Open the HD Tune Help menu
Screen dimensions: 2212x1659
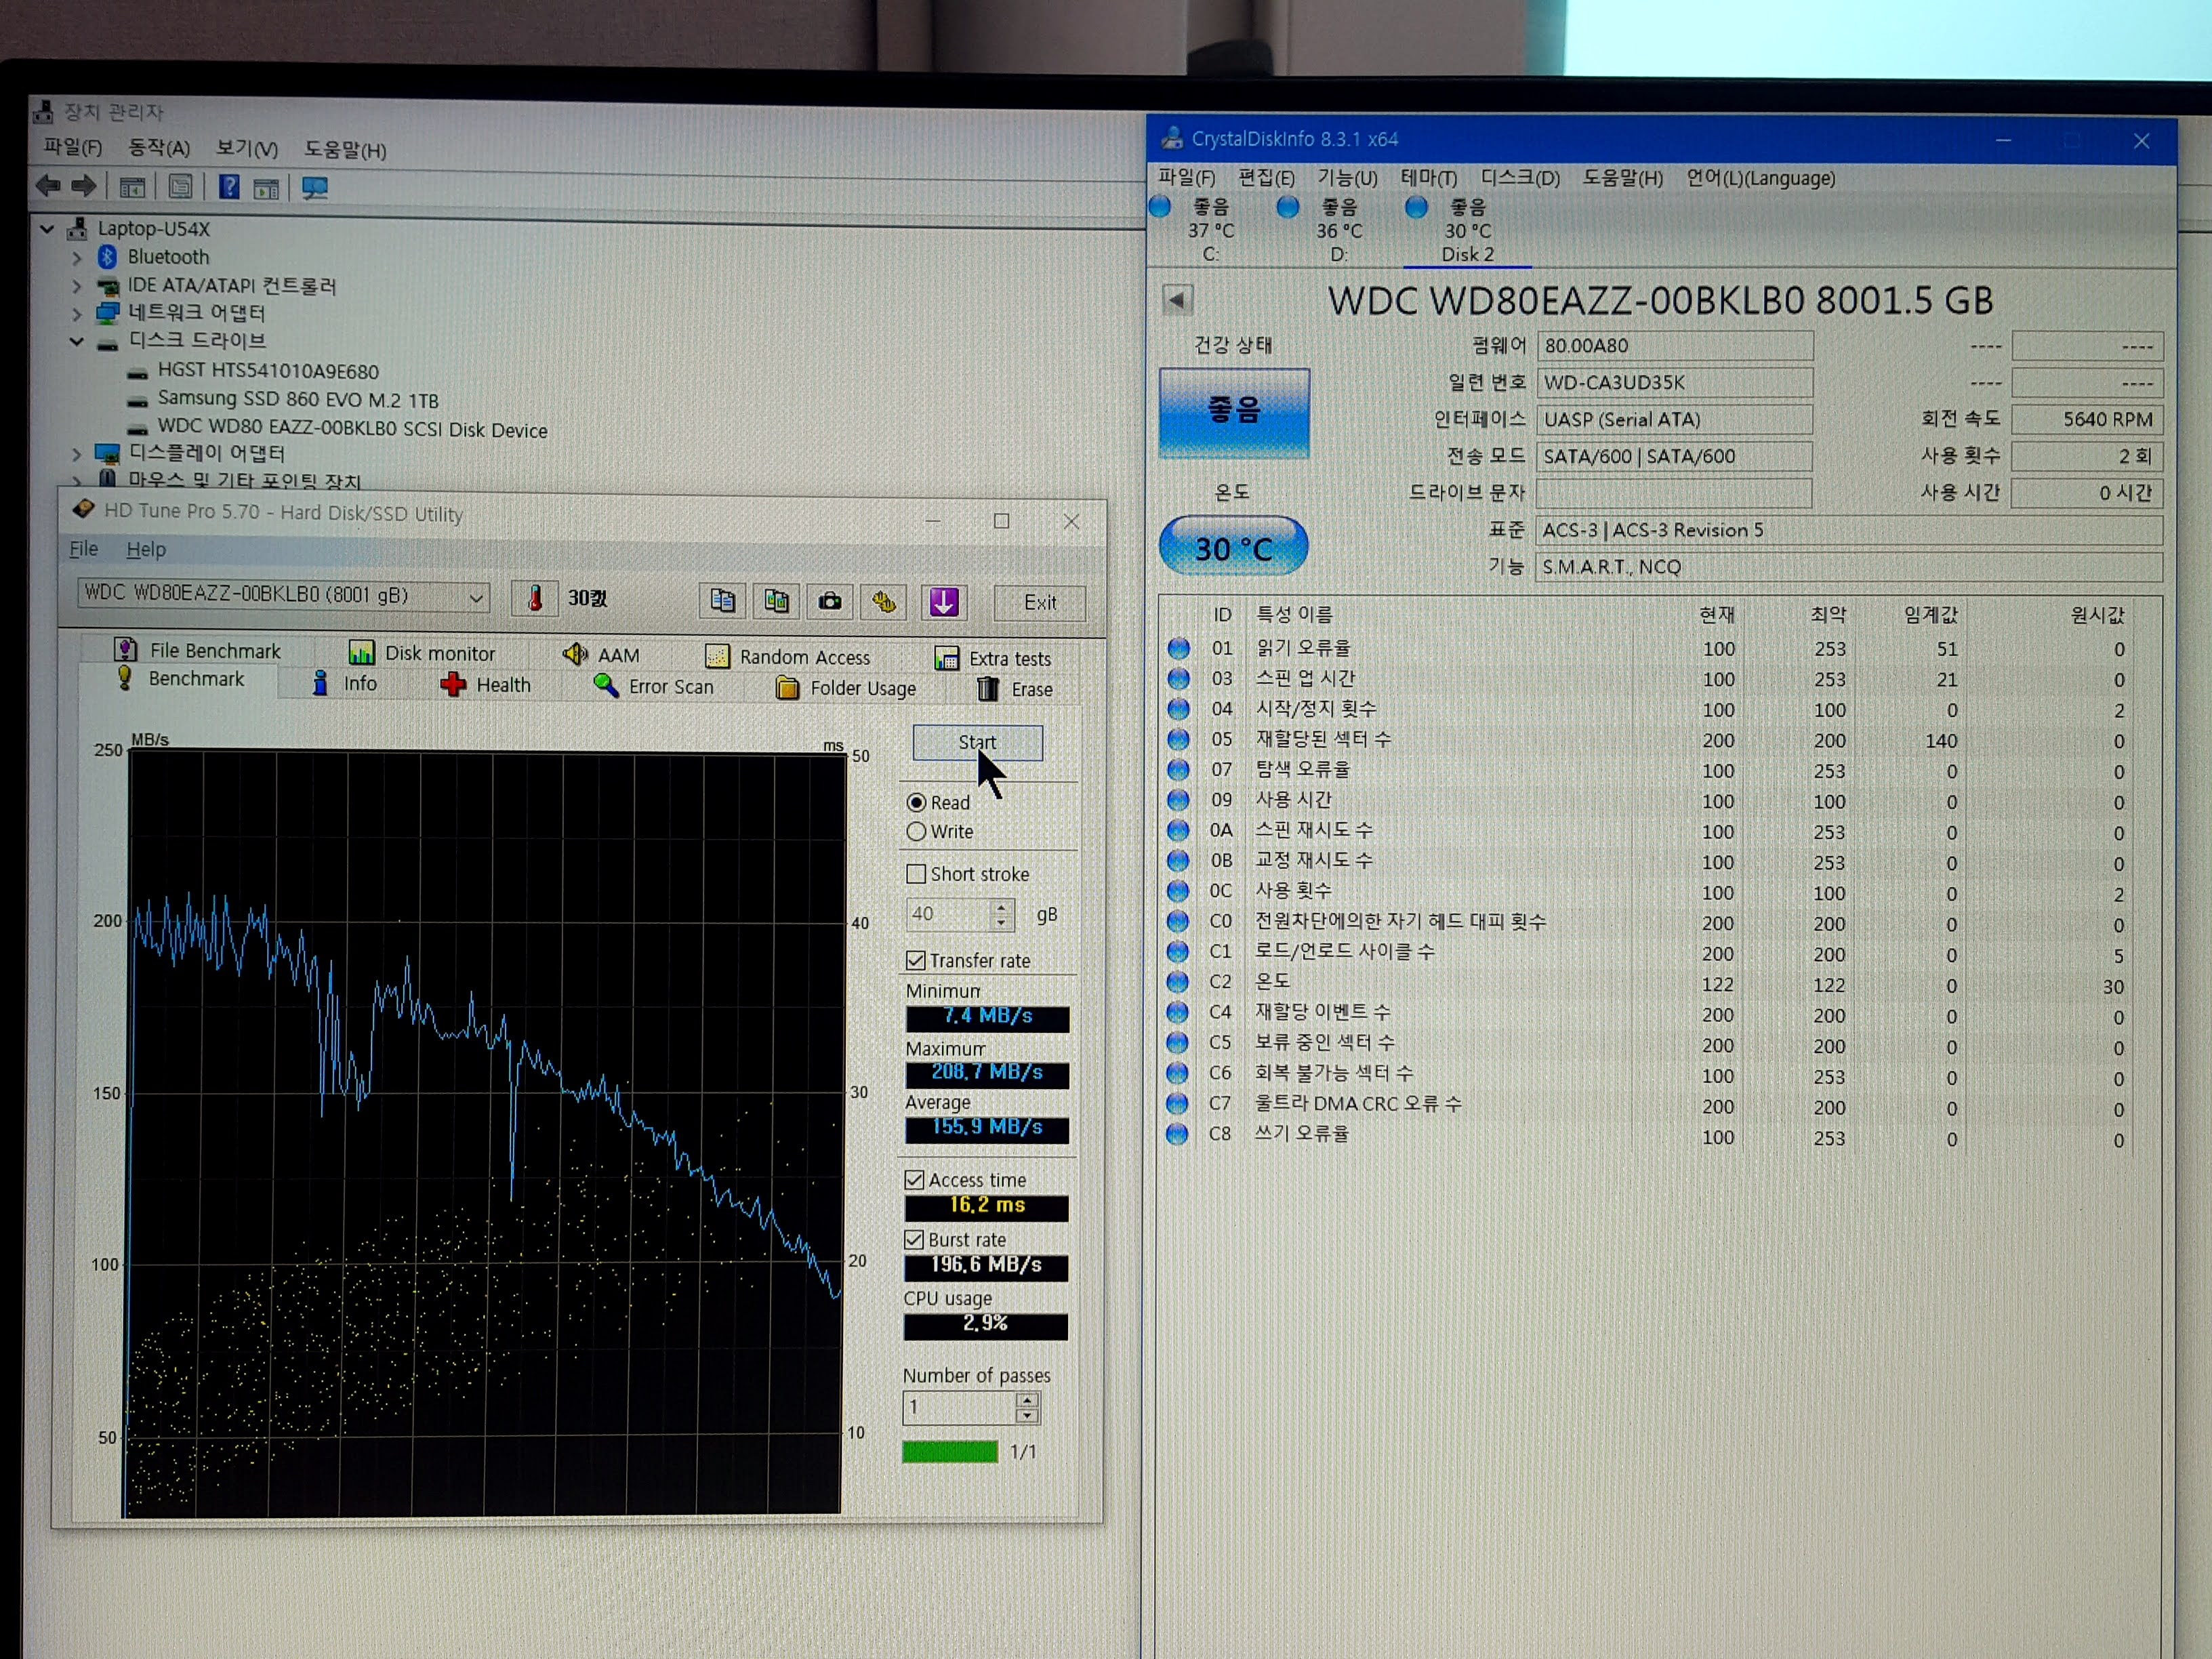click(146, 549)
